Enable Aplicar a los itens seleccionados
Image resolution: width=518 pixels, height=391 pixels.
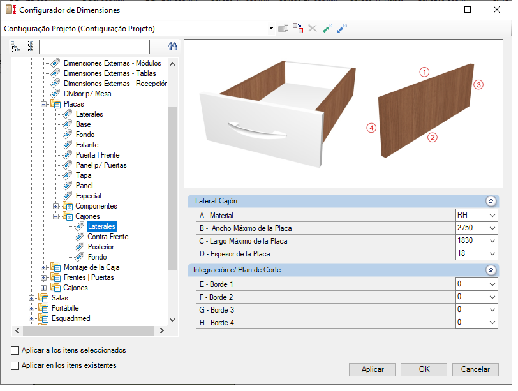[x=15, y=350]
